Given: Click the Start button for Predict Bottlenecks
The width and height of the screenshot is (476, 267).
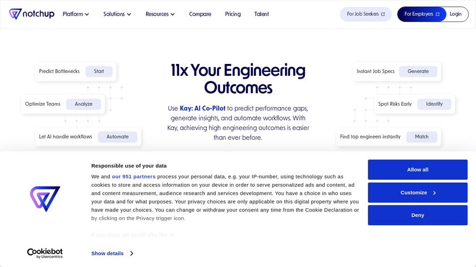Looking at the screenshot, I should (x=99, y=71).
